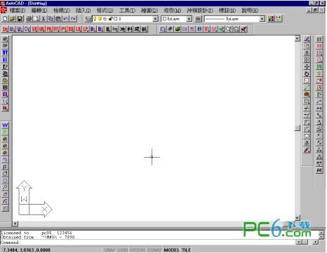Toggle MODEL space in status bar
Screen dimensions: 327x253
click(172, 250)
